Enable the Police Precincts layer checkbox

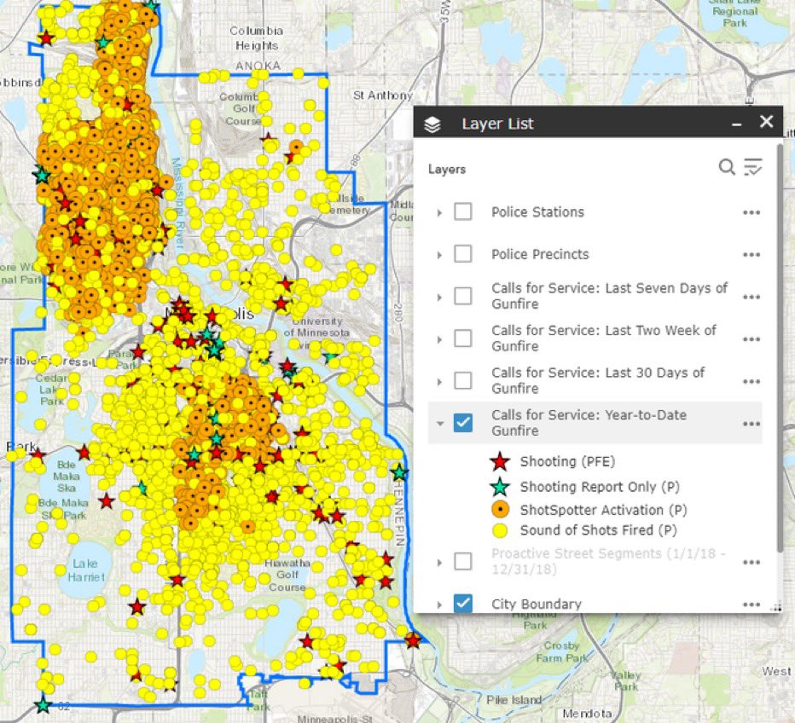click(x=463, y=254)
